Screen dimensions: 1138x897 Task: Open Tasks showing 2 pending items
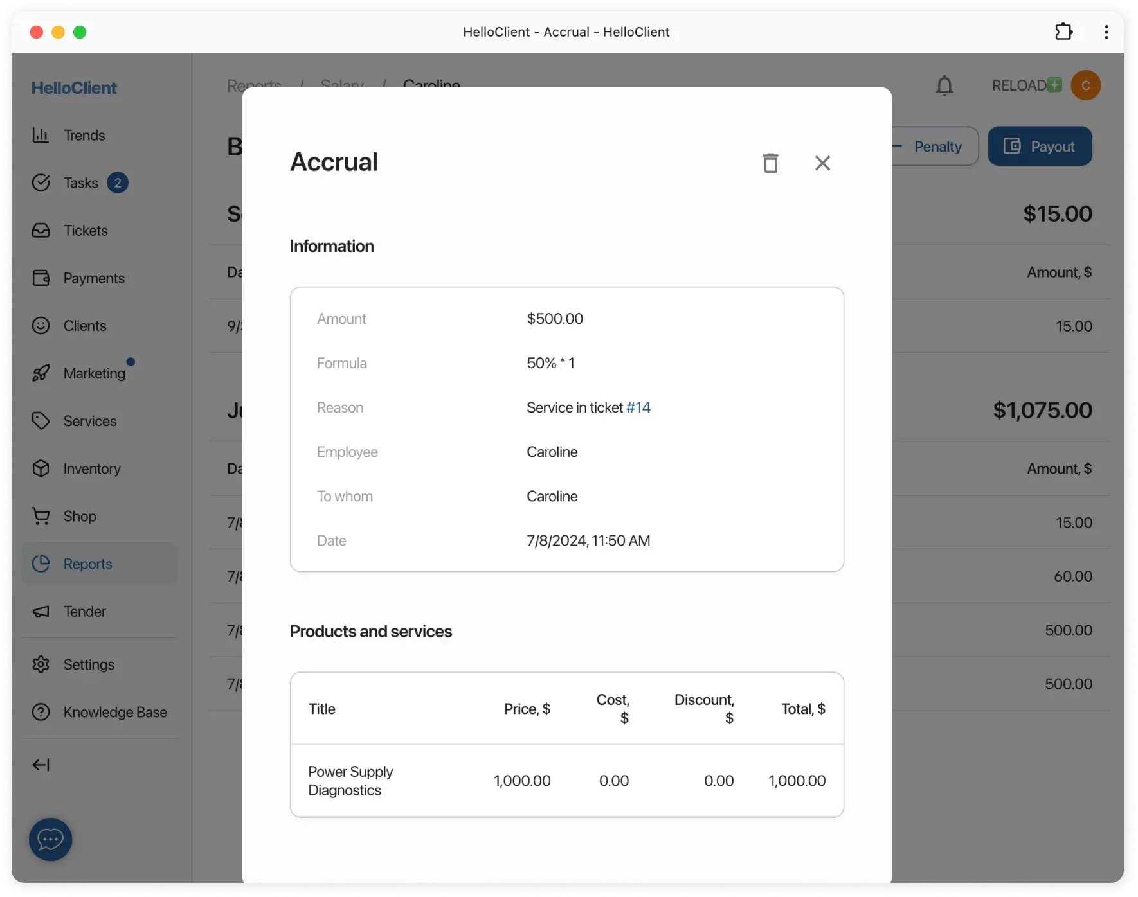click(x=80, y=182)
